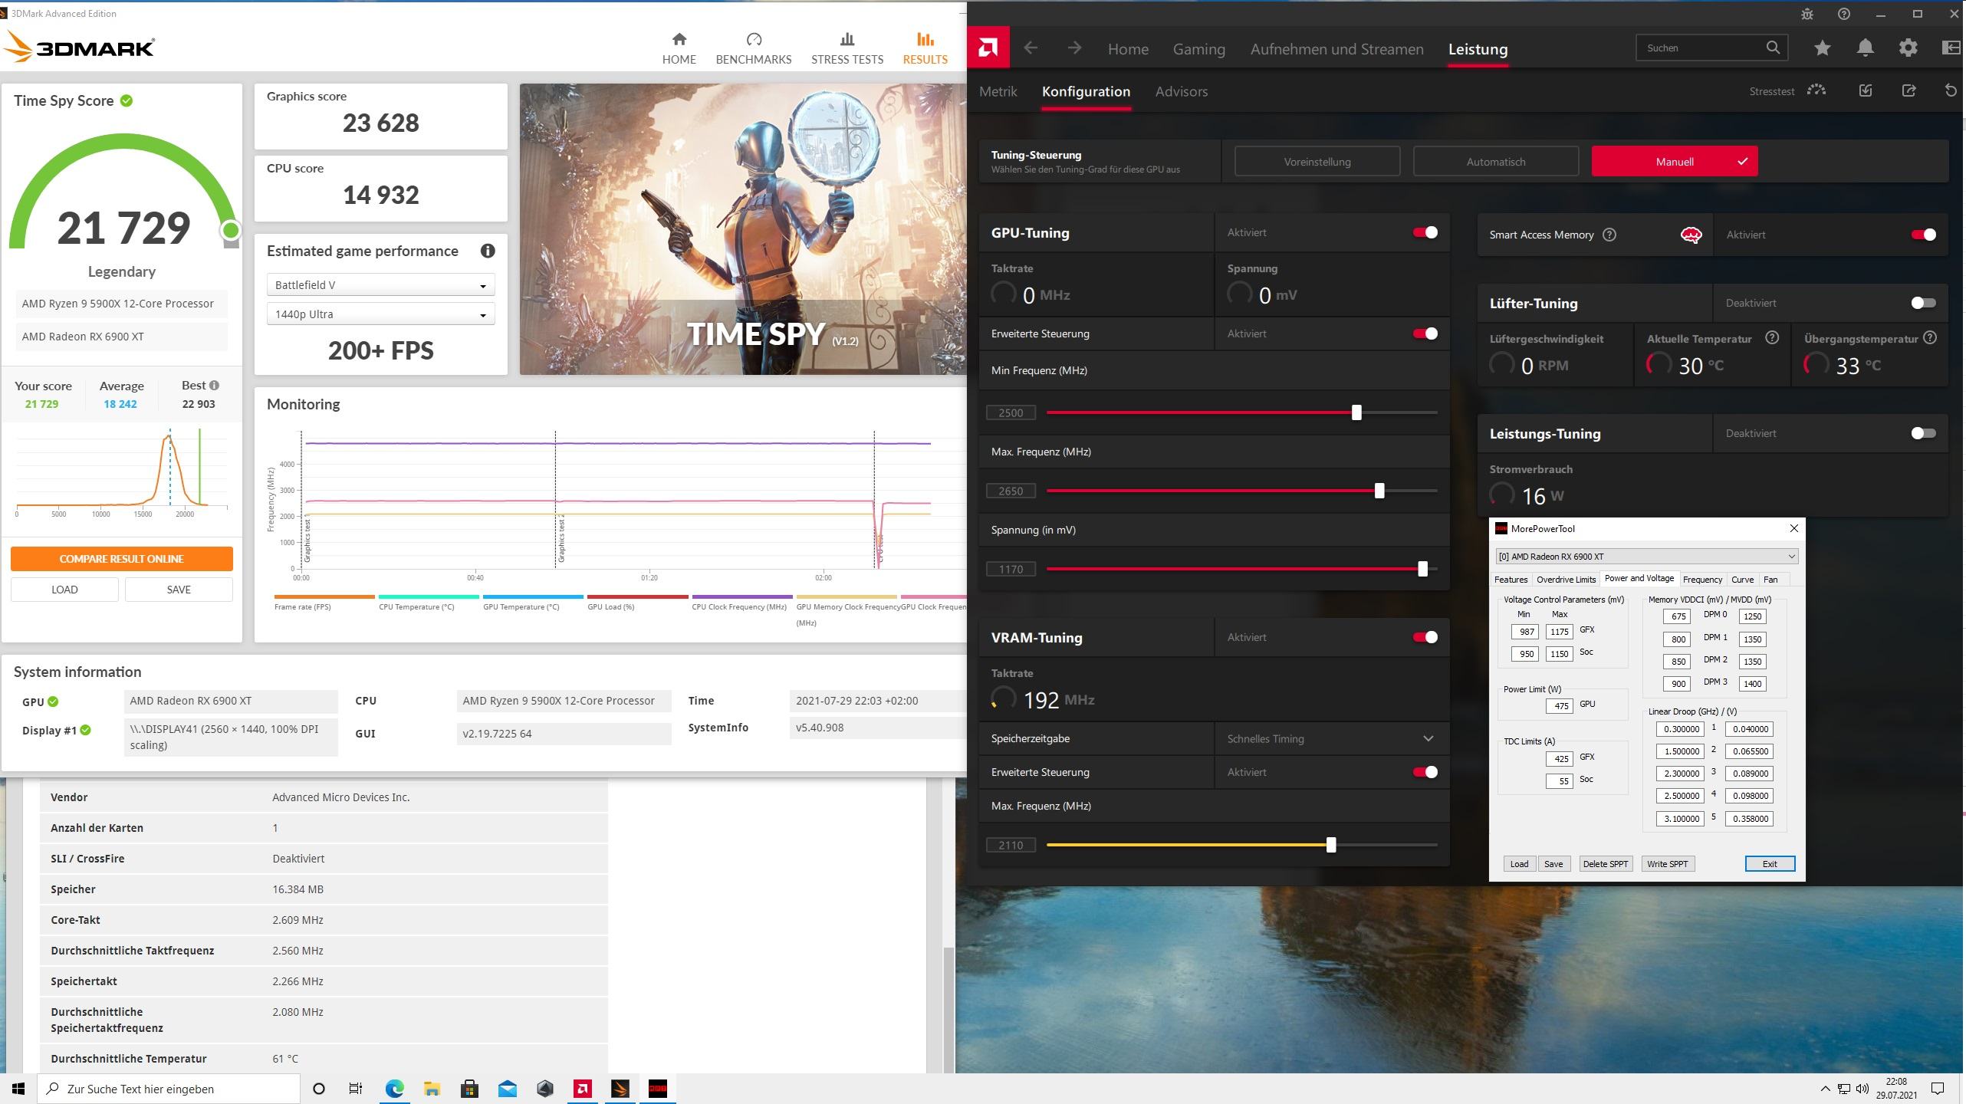The height and width of the screenshot is (1104, 1966).
Task: Enable the Lüfter-Tuning switch
Action: [1923, 303]
